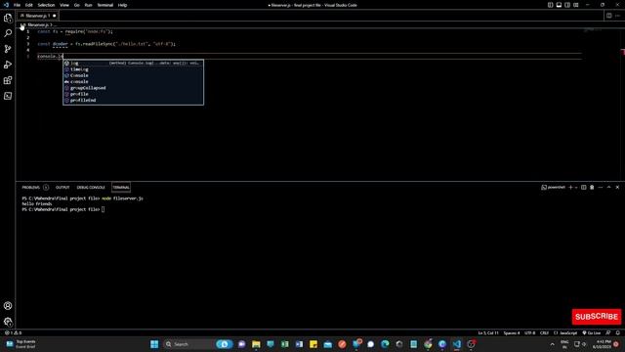The image size is (625, 352).
Task: Select the fileserver.js editor tab
Action: click(x=36, y=16)
